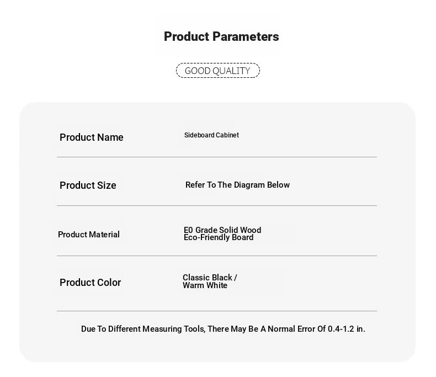Click the divider below Product Material row
Image resolution: width=436 pixels, height=377 pixels.
[217, 256]
